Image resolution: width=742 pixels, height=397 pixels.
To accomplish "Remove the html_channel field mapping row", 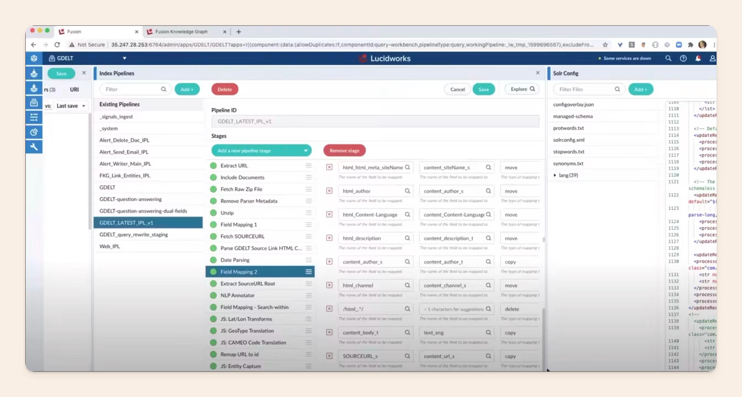I will (x=329, y=285).
